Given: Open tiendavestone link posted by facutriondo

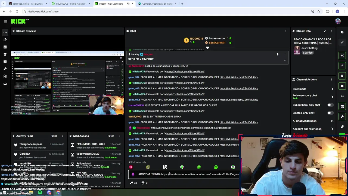Looking at the screenshot, I should tap(191, 128).
